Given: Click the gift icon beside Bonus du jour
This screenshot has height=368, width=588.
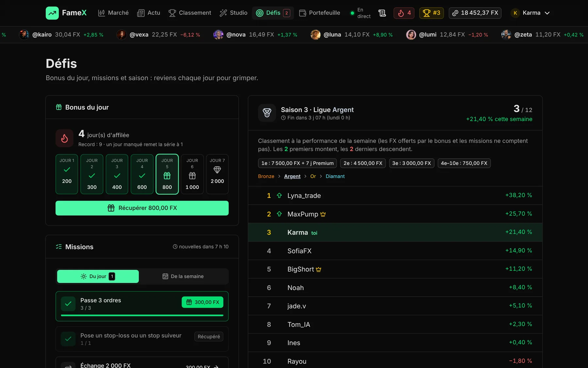Looking at the screenshot, I should 59,107.
